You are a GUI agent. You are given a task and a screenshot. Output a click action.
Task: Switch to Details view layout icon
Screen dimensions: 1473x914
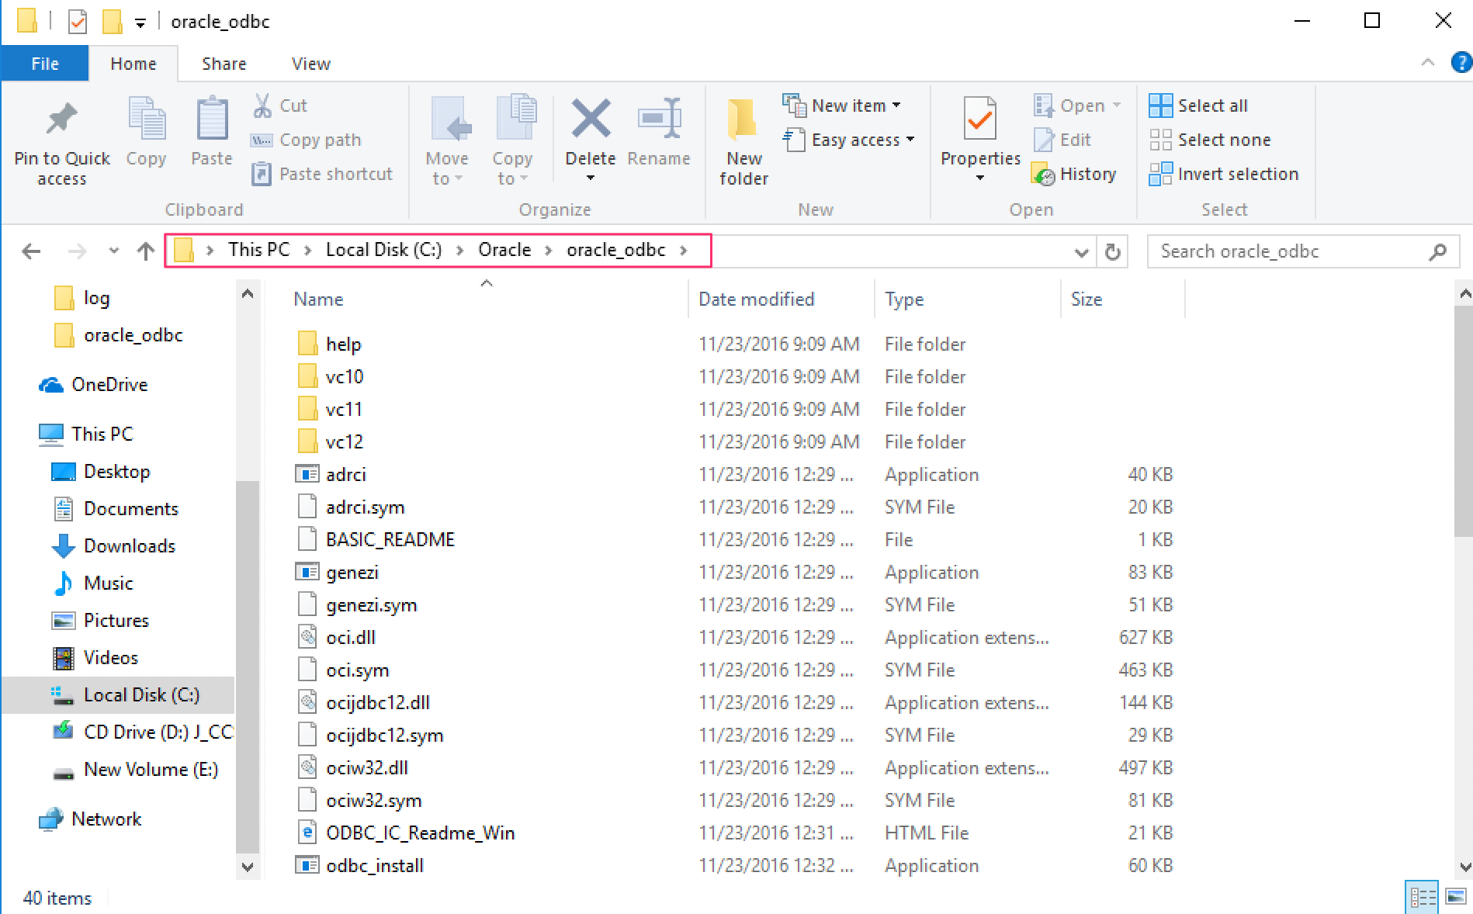[1423, 898]
